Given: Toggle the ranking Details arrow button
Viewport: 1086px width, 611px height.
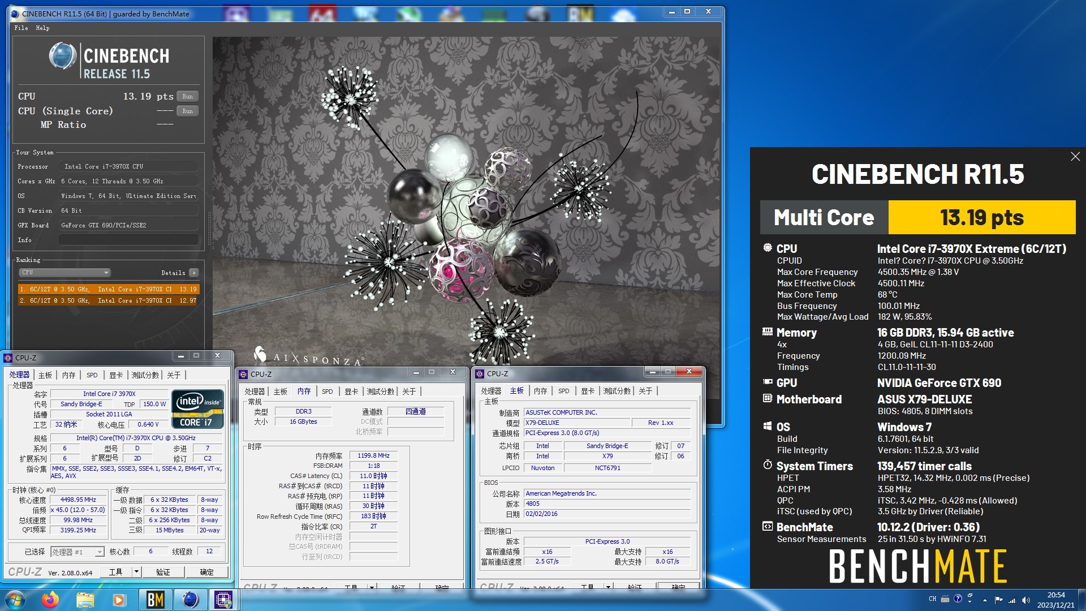Looking at the screenshot, I should coord(194,273).
